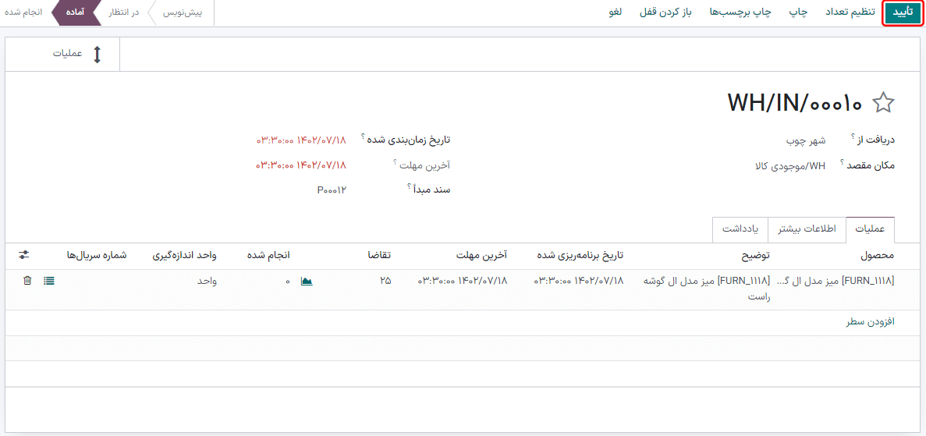Delete the FURN_1118 line with trash icon
This screenshot has width=926, height=436.
[x=27, y=281]
